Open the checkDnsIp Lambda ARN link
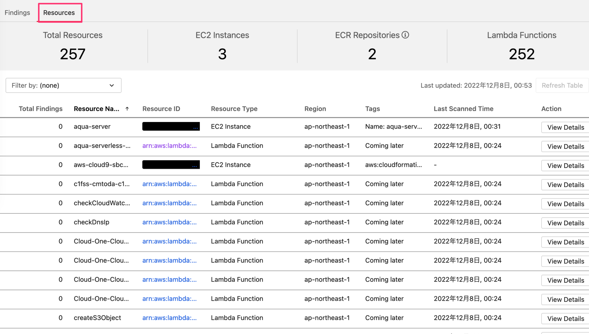The image size is (589, 334). click(169, 222)
